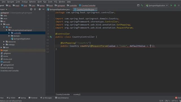The image size is (181, 102).
Task: Expand the webapp folder arrow
Action: 4,44
